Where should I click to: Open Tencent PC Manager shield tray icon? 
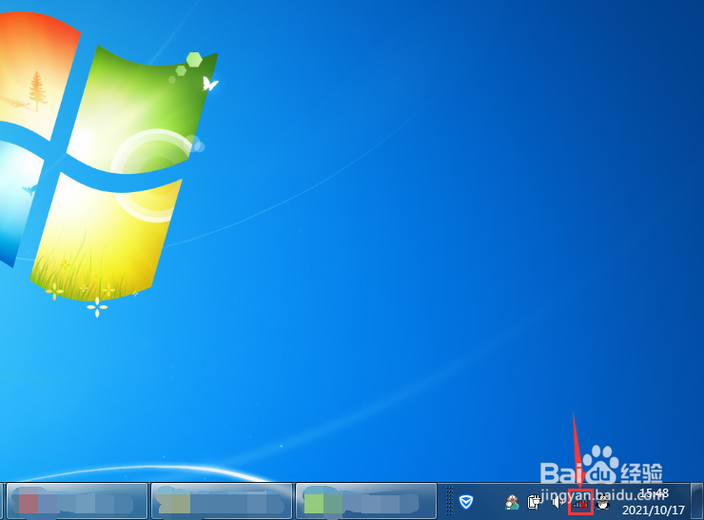coord(465,502)
